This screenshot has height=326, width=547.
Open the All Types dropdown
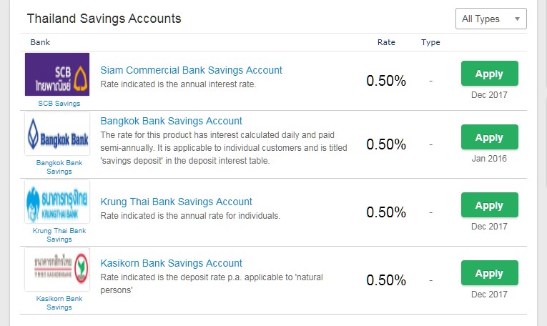[491, 19]
